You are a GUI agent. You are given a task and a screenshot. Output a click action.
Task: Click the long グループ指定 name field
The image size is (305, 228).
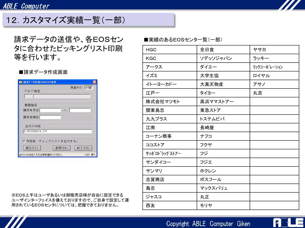62,96
